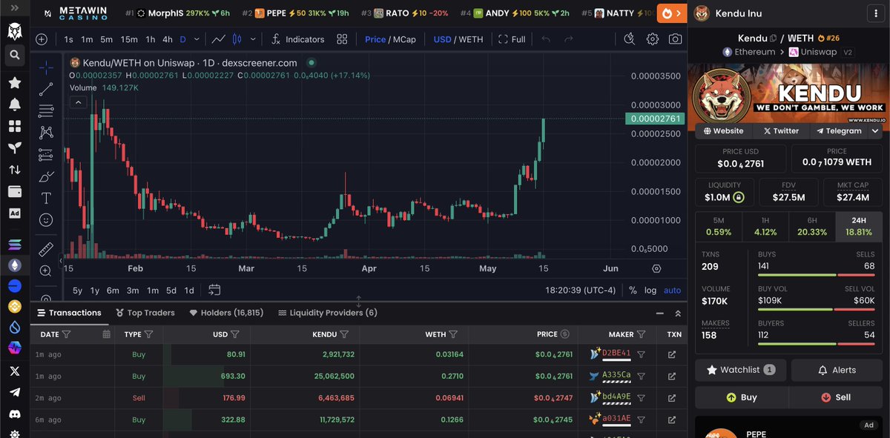Filter transactions by USD column
The width and height of the screenshot is (890, 438).
pyautogui.click(x=235, y=334)
